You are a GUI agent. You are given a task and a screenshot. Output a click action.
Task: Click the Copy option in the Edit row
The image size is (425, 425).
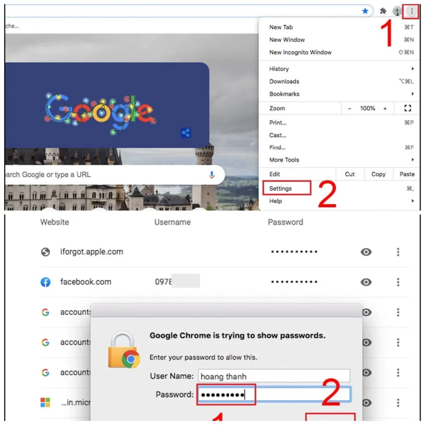coord(378,174)
